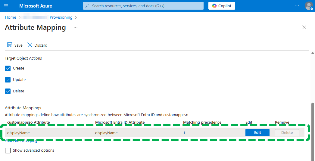Viewport: 315px width, 161px height.
Task: Toggle the Update checkbox
Action: click(x=8, y=80)
